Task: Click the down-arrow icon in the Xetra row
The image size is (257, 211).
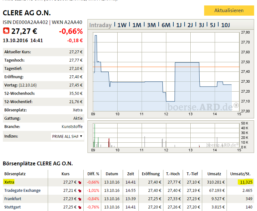Action: pos(80,182)
